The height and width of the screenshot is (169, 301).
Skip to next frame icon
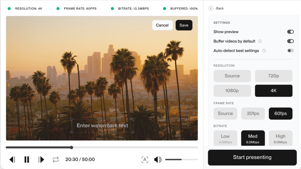click(x=41, y=159)
